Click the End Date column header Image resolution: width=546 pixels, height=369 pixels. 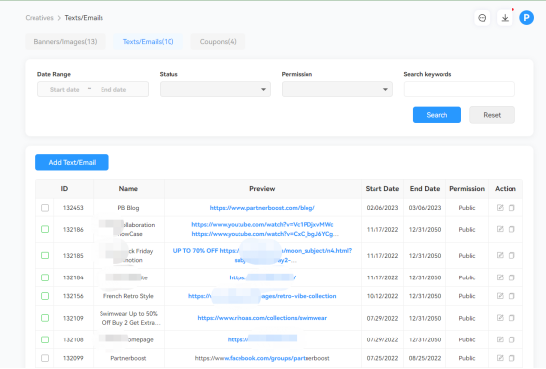(425, 189)
